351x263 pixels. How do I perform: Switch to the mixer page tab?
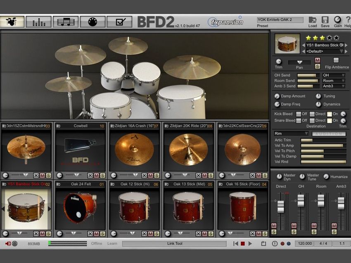coord(39,22)
